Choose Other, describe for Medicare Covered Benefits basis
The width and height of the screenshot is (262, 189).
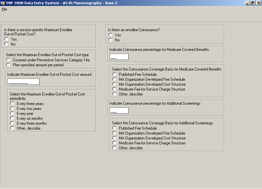114,94
